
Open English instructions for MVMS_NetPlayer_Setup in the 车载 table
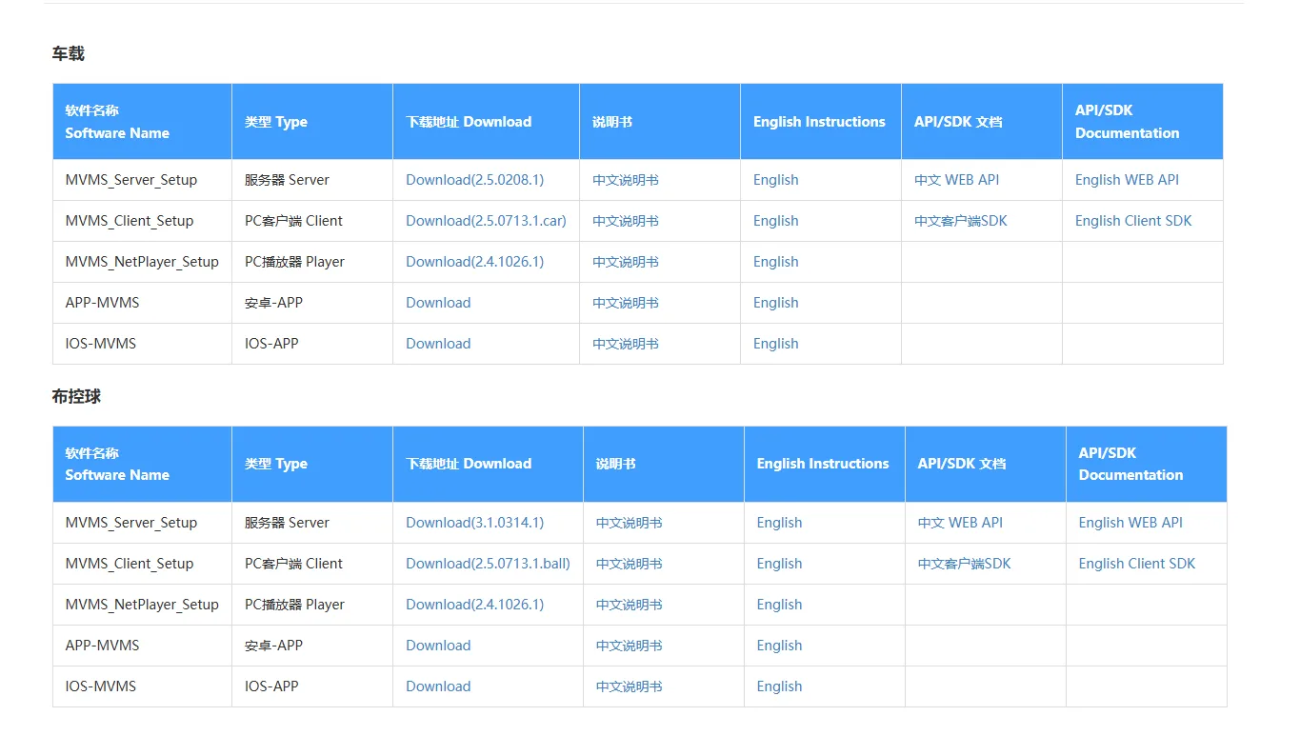coord(776,262)
